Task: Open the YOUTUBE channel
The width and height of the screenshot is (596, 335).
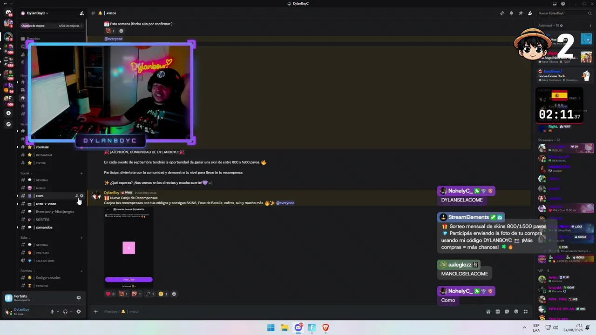Action: (51, 147)
